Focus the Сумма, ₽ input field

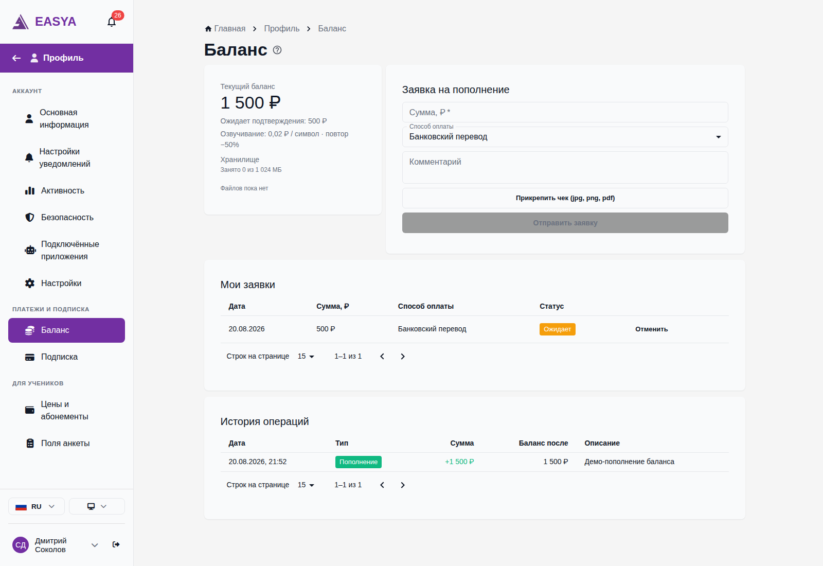click(565, 112)
